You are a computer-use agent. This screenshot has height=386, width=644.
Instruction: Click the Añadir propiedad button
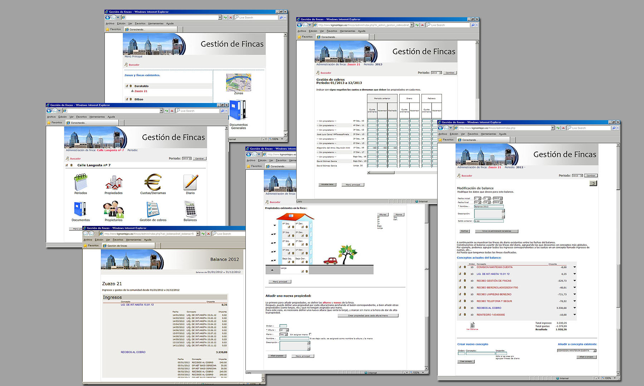coord(277,356)
